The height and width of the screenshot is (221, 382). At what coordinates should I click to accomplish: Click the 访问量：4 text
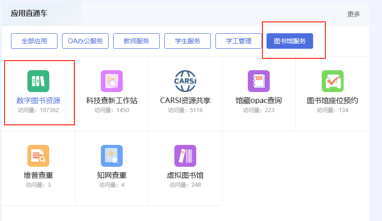[112, 185]
